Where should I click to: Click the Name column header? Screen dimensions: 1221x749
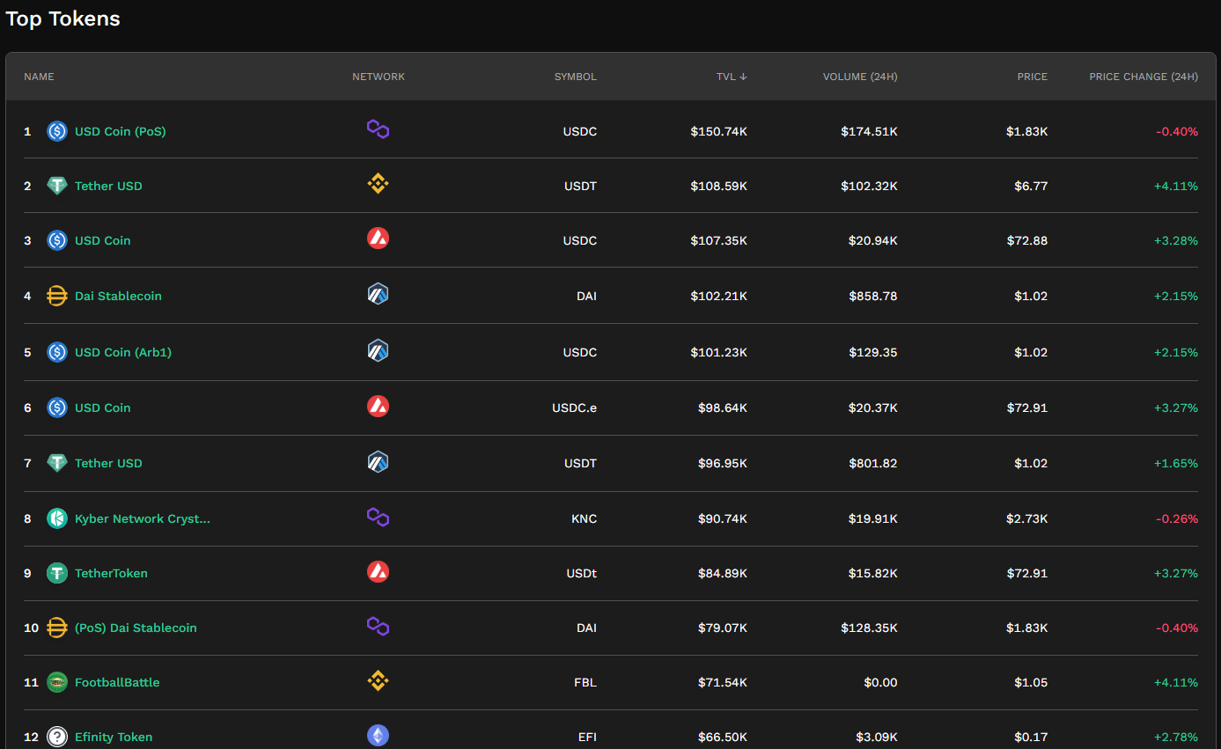[x=39, y=77]
